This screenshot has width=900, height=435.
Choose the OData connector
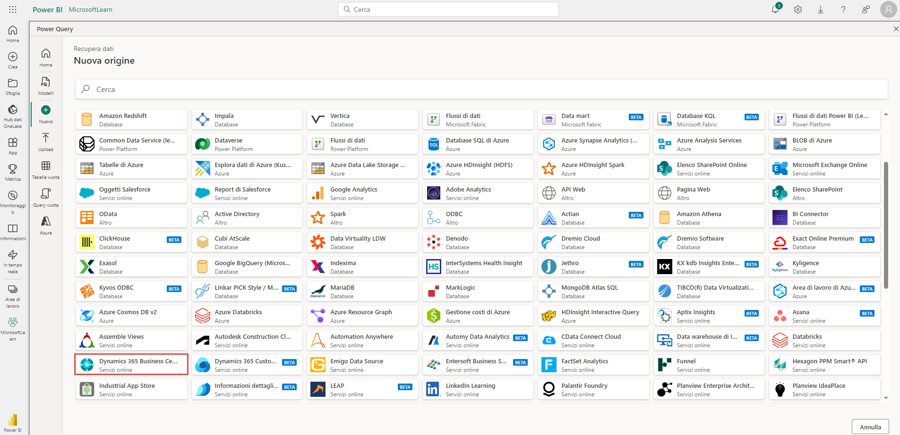131,217
